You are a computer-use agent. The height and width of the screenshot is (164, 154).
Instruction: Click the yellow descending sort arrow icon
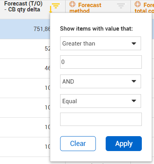(x=51, y=9)
